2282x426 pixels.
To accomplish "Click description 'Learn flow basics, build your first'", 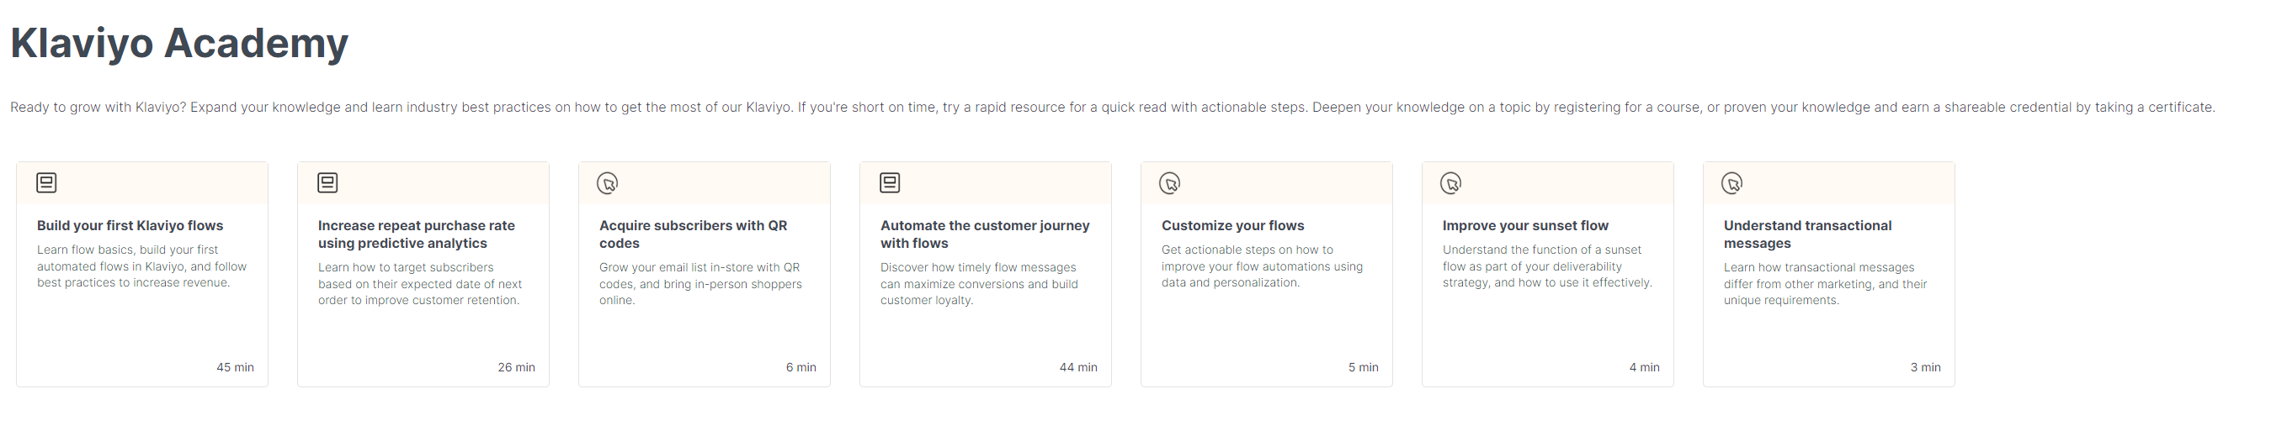I will (x=141, y=267).
